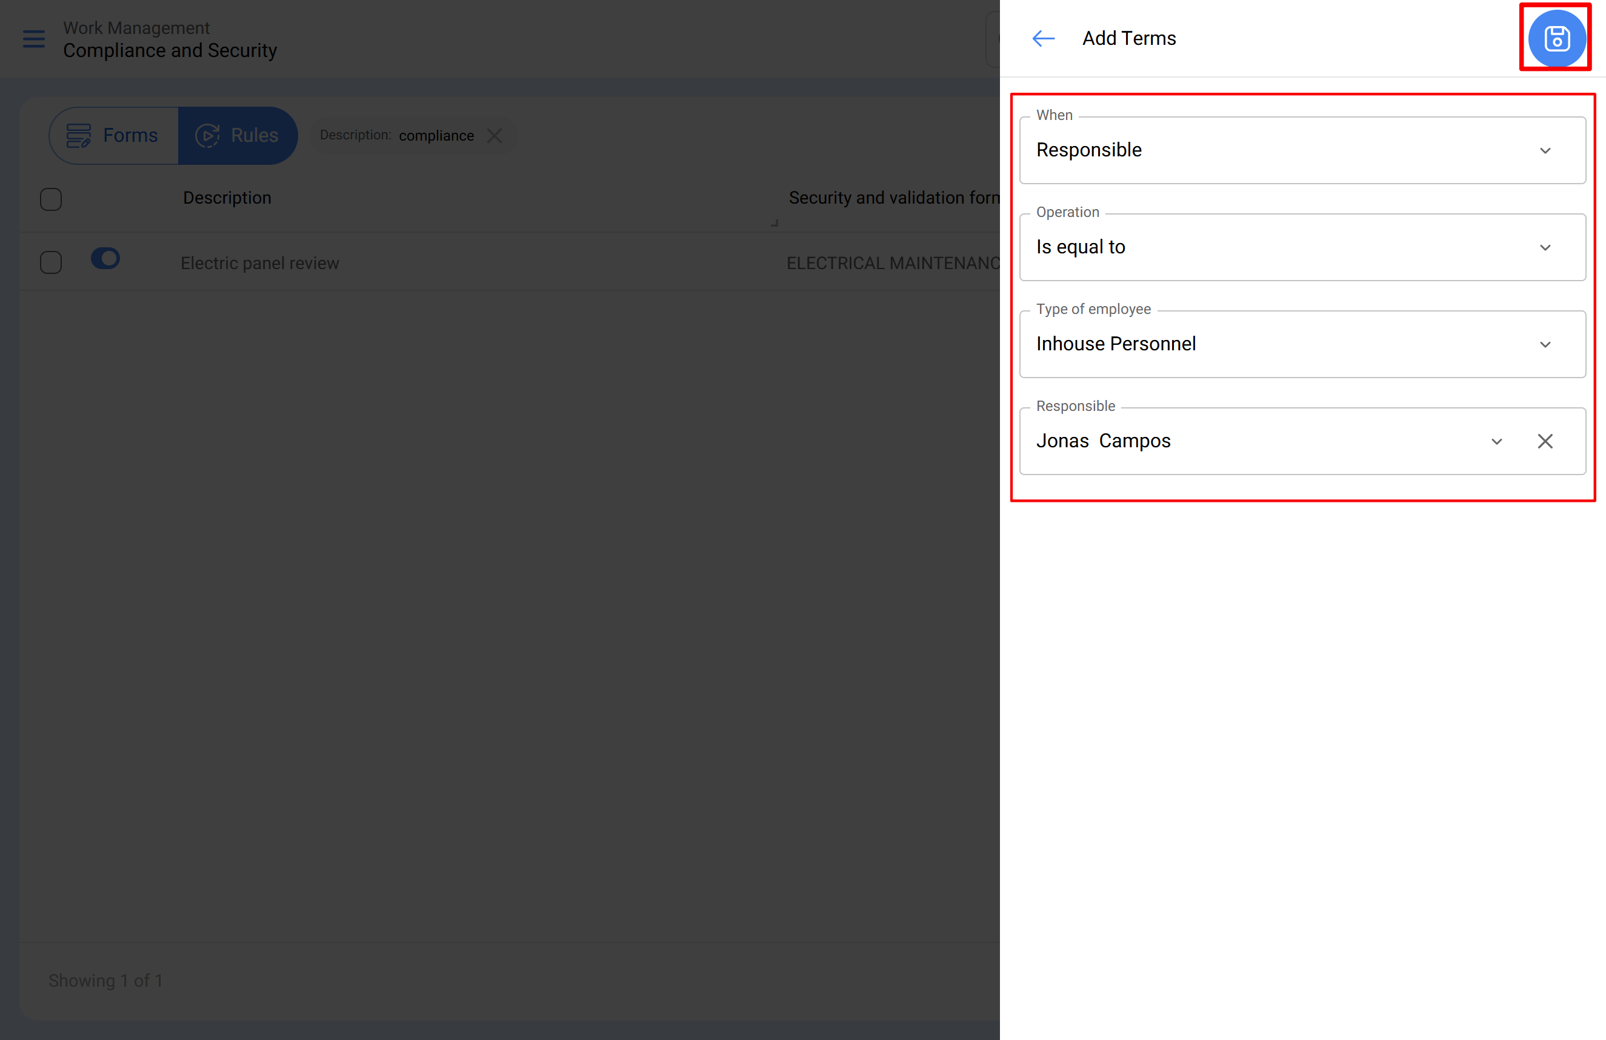Viewport: 1606px width, 1040px height.
Task: Click the Forms tab icon
Action: pyautogui.click(x=78, y=136)
